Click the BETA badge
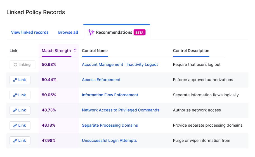This screenshot has width=255, height=157. coord(139,33)
